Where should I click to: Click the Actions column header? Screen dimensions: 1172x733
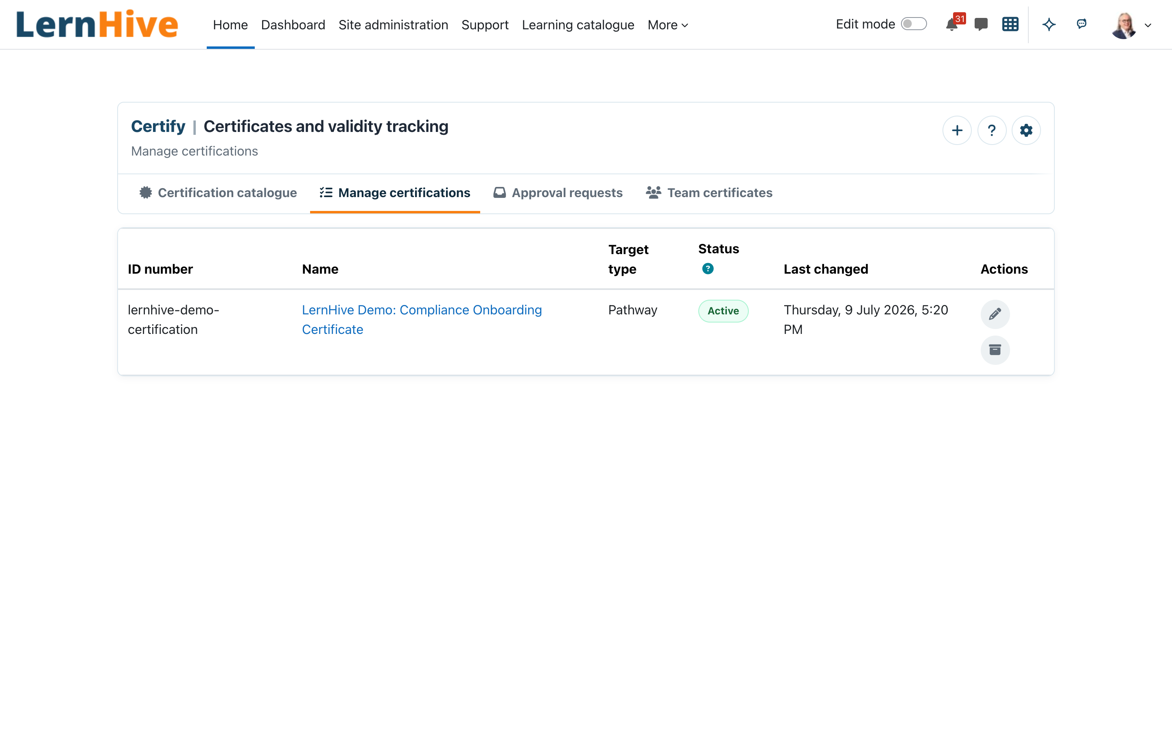click(x=1004, y=269)
